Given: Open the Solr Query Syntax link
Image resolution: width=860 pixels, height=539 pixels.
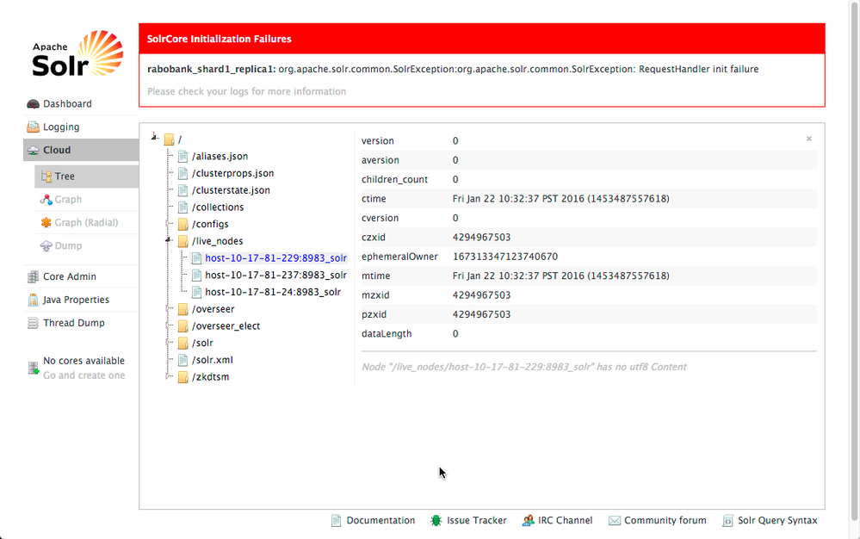Looking at the screenshot, I should [777, 520].
